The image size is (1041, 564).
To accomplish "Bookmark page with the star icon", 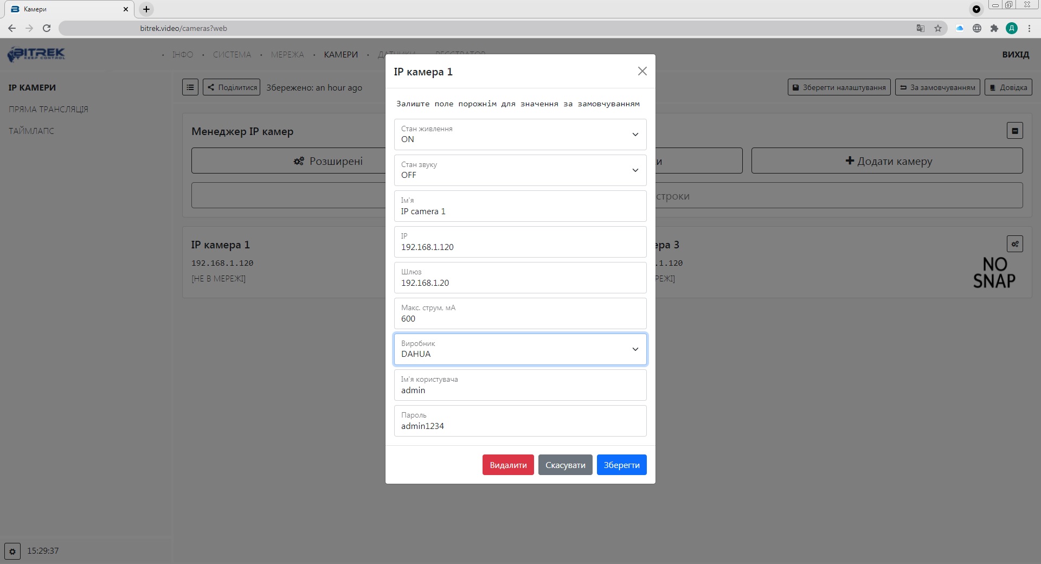I will click(938, 28).
